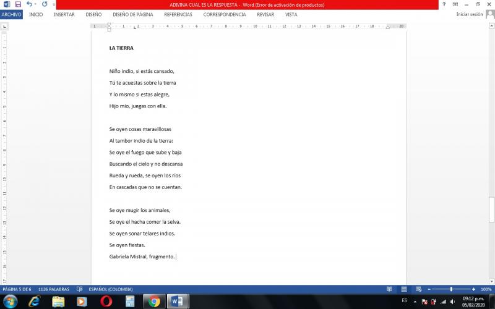Viewport: 495px width, 309px height.
Task: Click the Word application icon at top-left
Action: coord(6,4)
